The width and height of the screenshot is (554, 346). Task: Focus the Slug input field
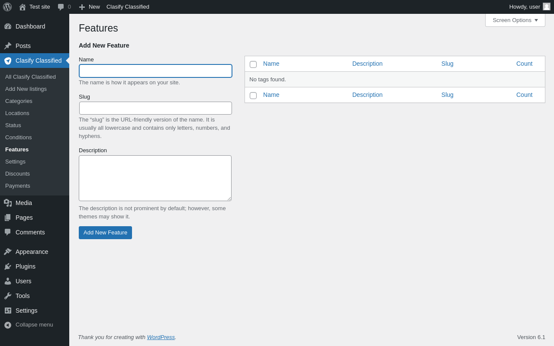coord(155,108)
